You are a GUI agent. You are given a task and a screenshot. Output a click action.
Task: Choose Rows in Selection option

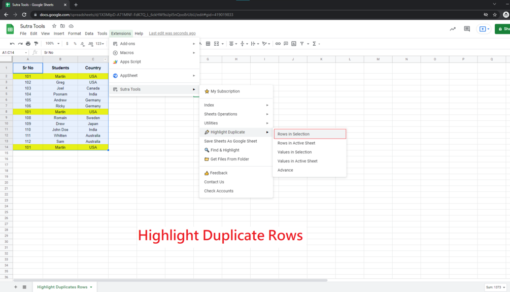point(310,134)
